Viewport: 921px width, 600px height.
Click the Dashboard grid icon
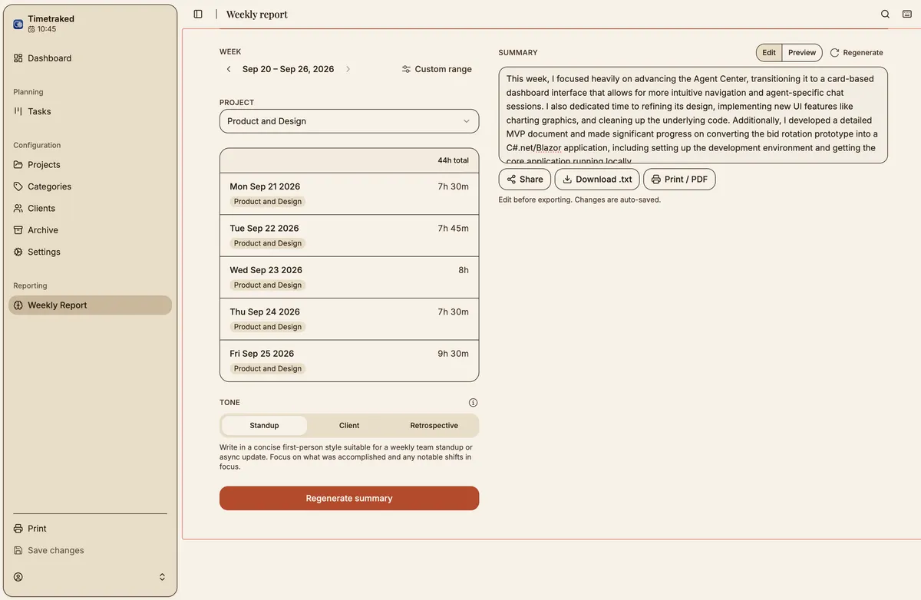point(18,58)
